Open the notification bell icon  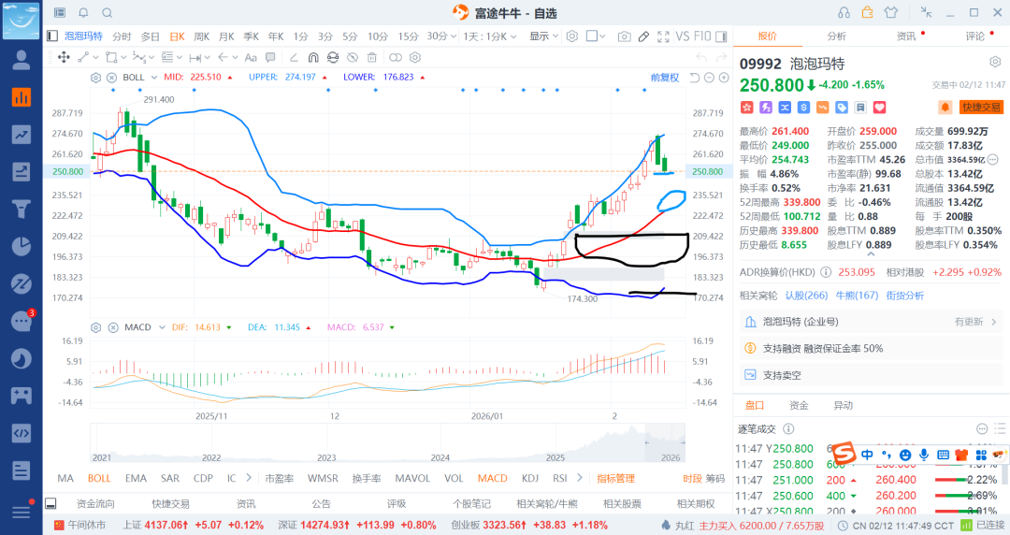84,13
